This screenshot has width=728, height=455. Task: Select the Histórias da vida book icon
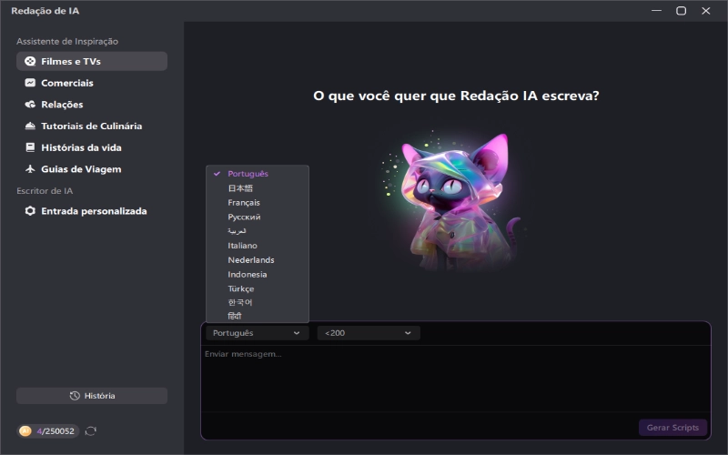pyautogui.click(x=30, y=147)
